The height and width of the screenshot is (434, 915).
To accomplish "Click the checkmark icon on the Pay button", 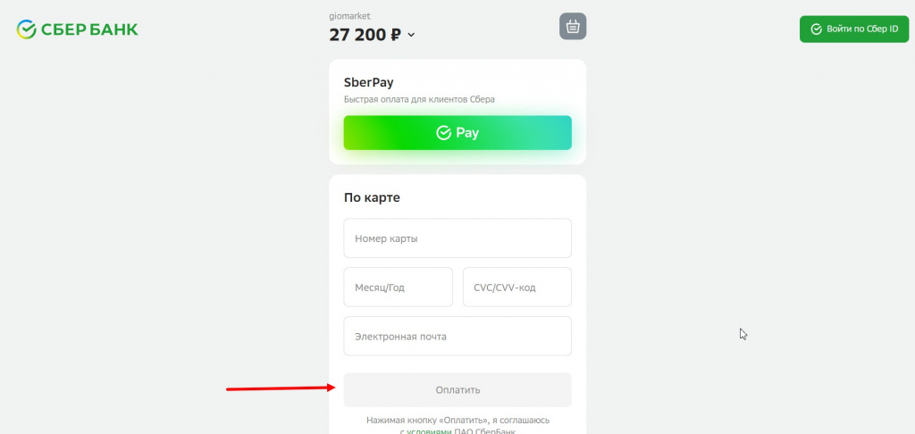I will point(443,133).
